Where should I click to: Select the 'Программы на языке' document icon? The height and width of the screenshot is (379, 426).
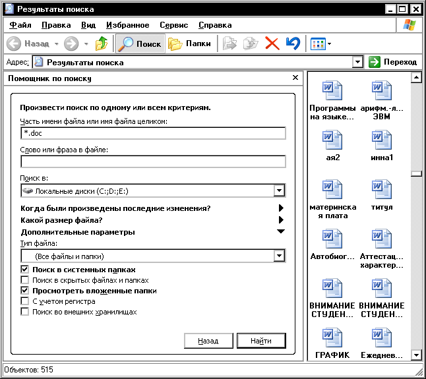coord(332,90)
